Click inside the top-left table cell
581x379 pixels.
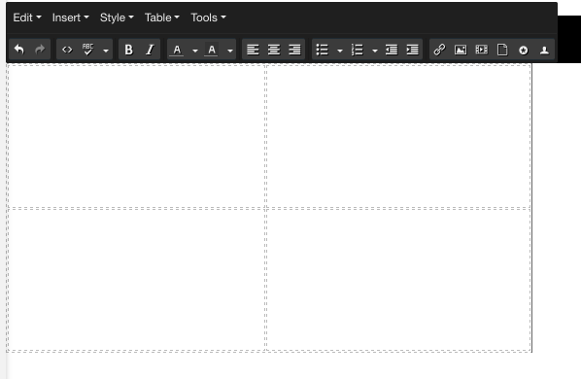click(x=136, y=136)
